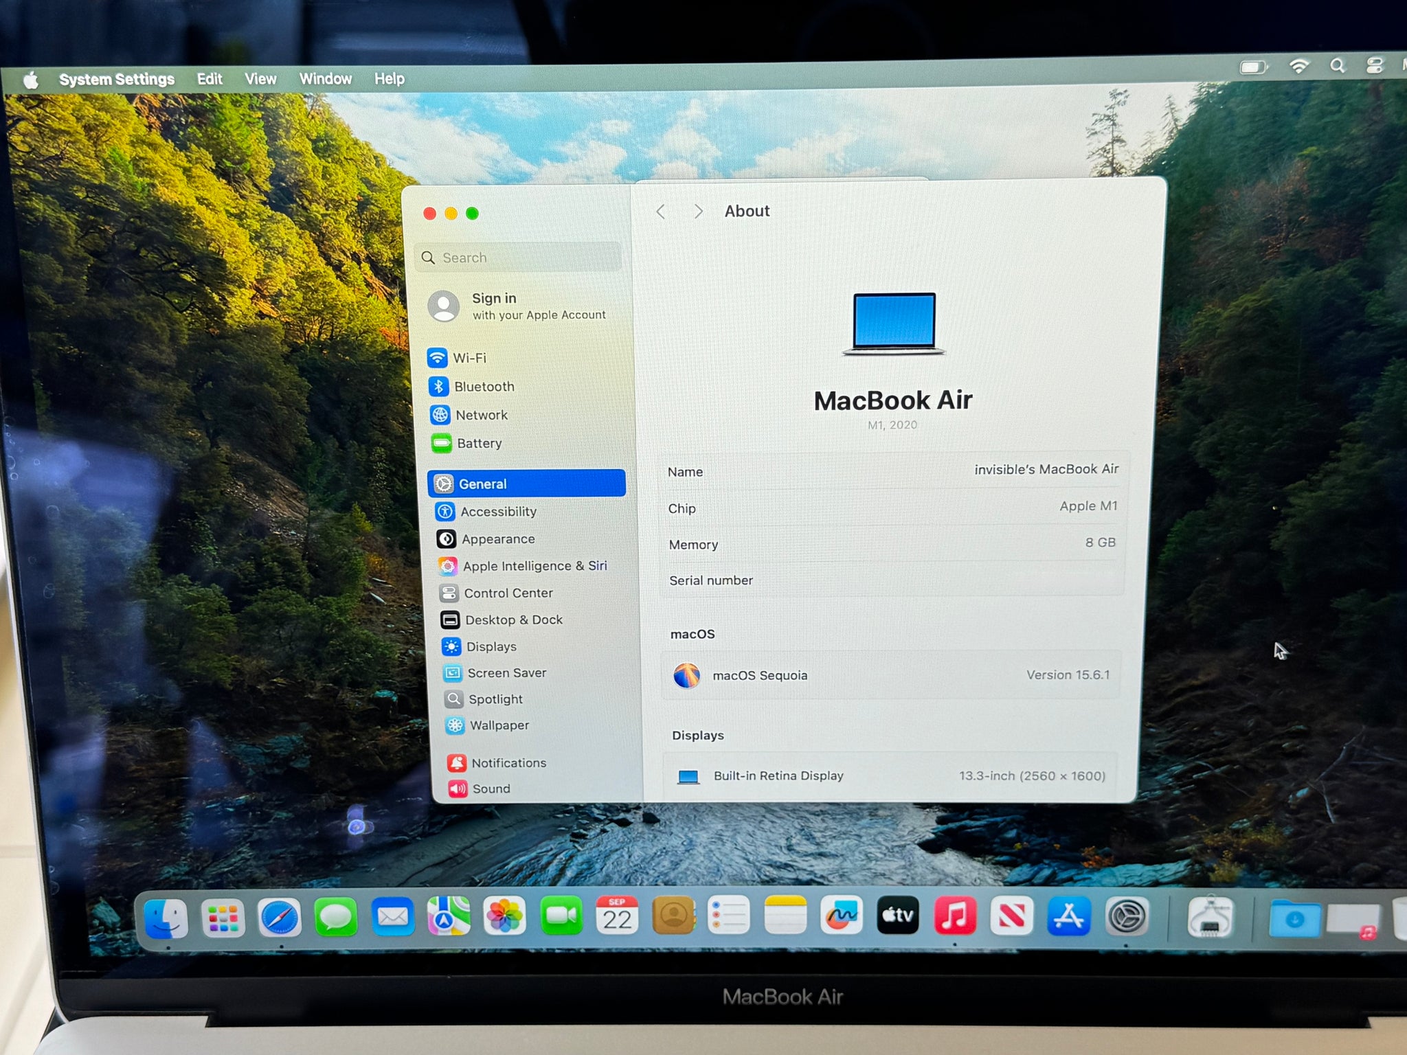Open Desktop & Dock settings
Viewport: 1407px width, 1055px height.
point(513,620)
